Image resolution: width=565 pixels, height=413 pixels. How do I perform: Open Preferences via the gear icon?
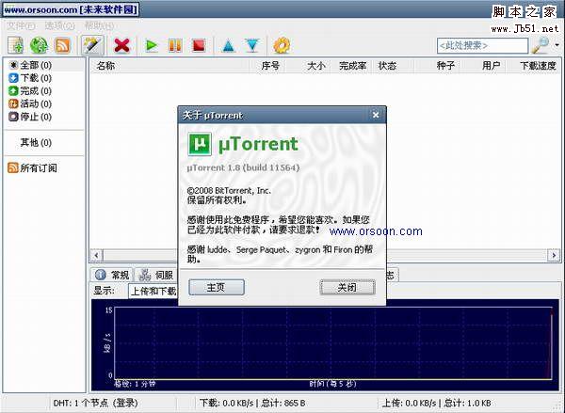(x=282, y=46)
